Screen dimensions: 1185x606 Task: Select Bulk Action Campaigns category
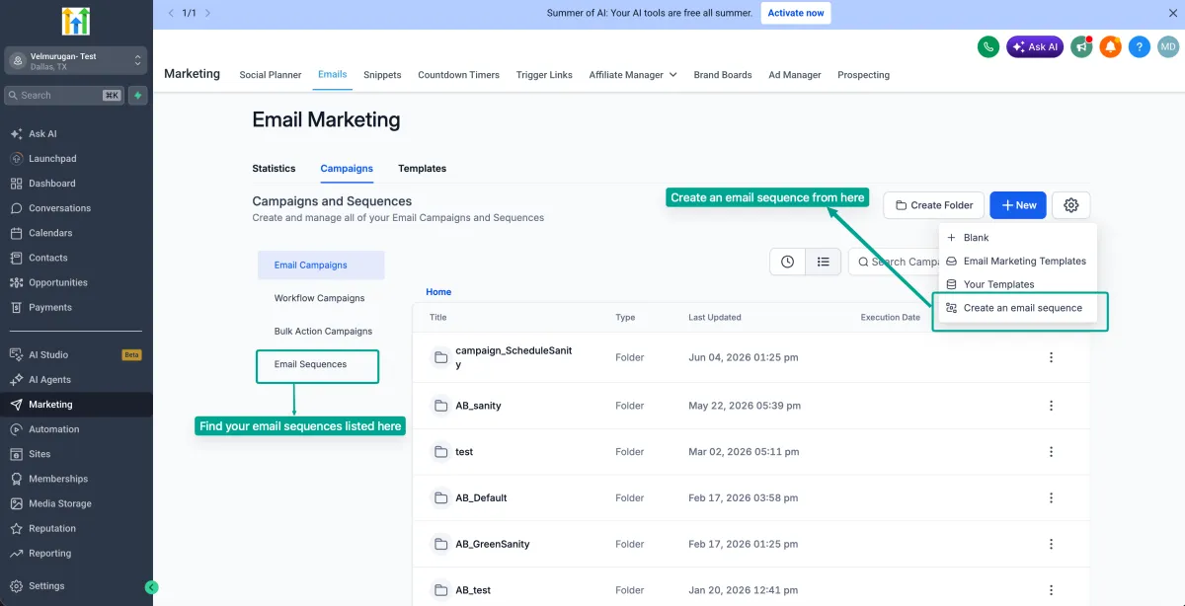pyautogui.click(x=323, y=332)
